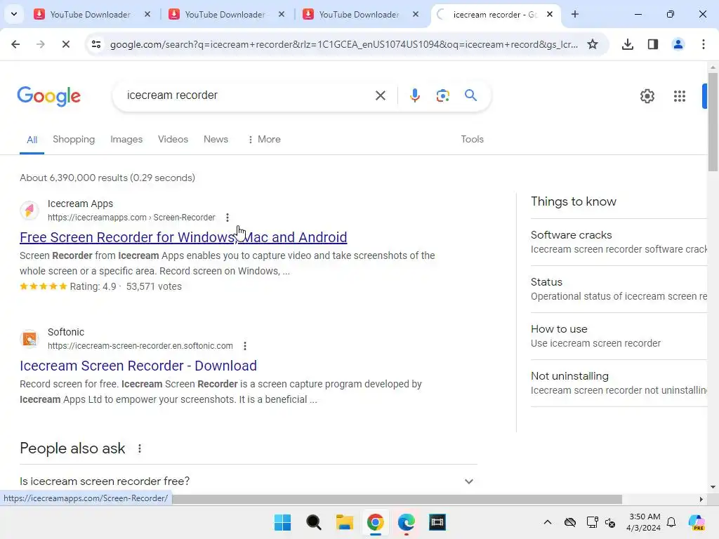Switch to News results
Viewport: 719px width, 539px height.
(216, 140)
